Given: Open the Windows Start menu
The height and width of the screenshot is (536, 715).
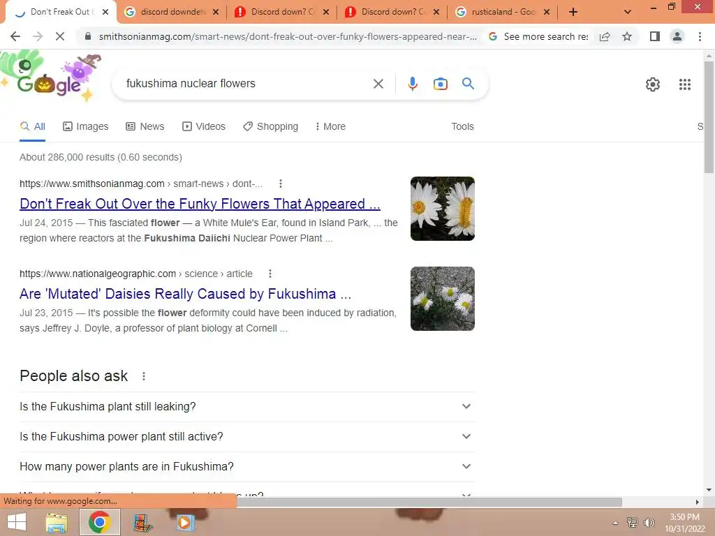Looking at the screenshot, I should tap(17, 522).
